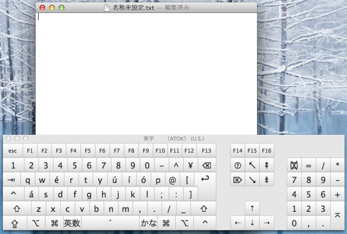Click the ¥ yen key
347x234 pixels.
[191, 165]
